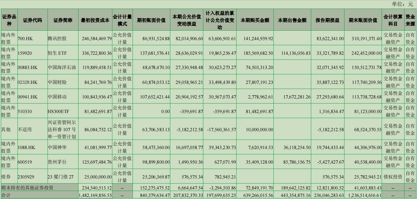Select the 恒生 ETF name cell
The image size is (417, 199).
[63, 52]
